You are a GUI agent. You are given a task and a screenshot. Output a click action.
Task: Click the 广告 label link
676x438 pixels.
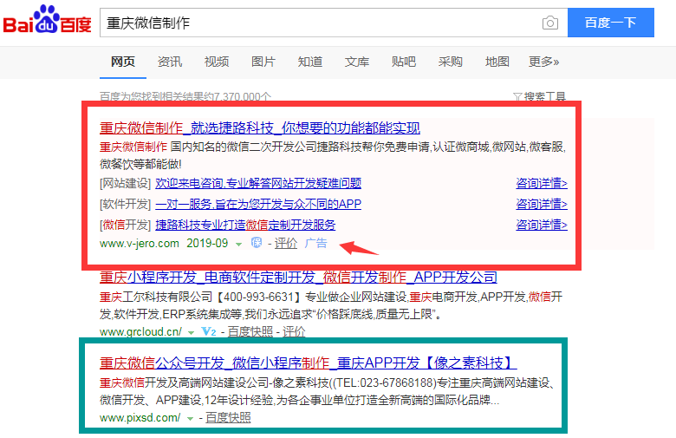[316, 244]
